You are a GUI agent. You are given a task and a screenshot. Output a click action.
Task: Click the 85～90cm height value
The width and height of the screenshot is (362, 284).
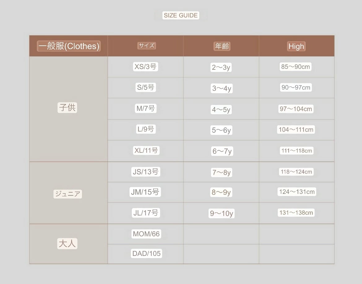click(295, 67)
